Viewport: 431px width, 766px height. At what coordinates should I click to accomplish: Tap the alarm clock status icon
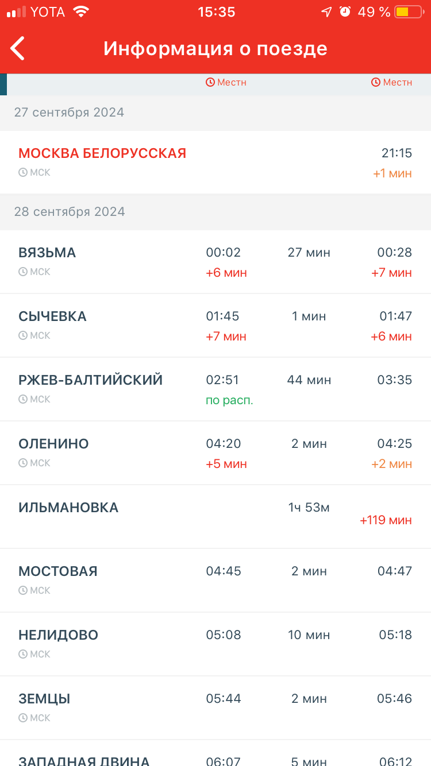(345, 12)
